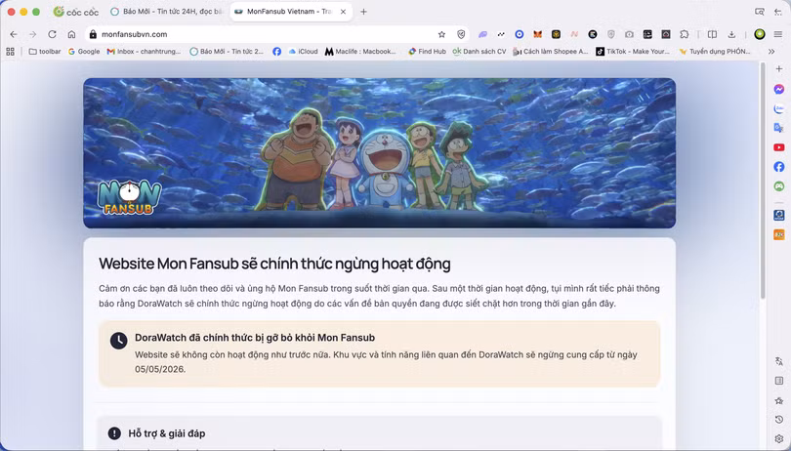The image size is (791, 451).
Task: Click the site security lock icon
Action: pyautogui.click(x=93, y=34)
